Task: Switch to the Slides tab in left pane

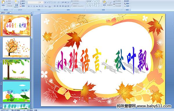Action: pyautogui.click(x=3, y=13)
